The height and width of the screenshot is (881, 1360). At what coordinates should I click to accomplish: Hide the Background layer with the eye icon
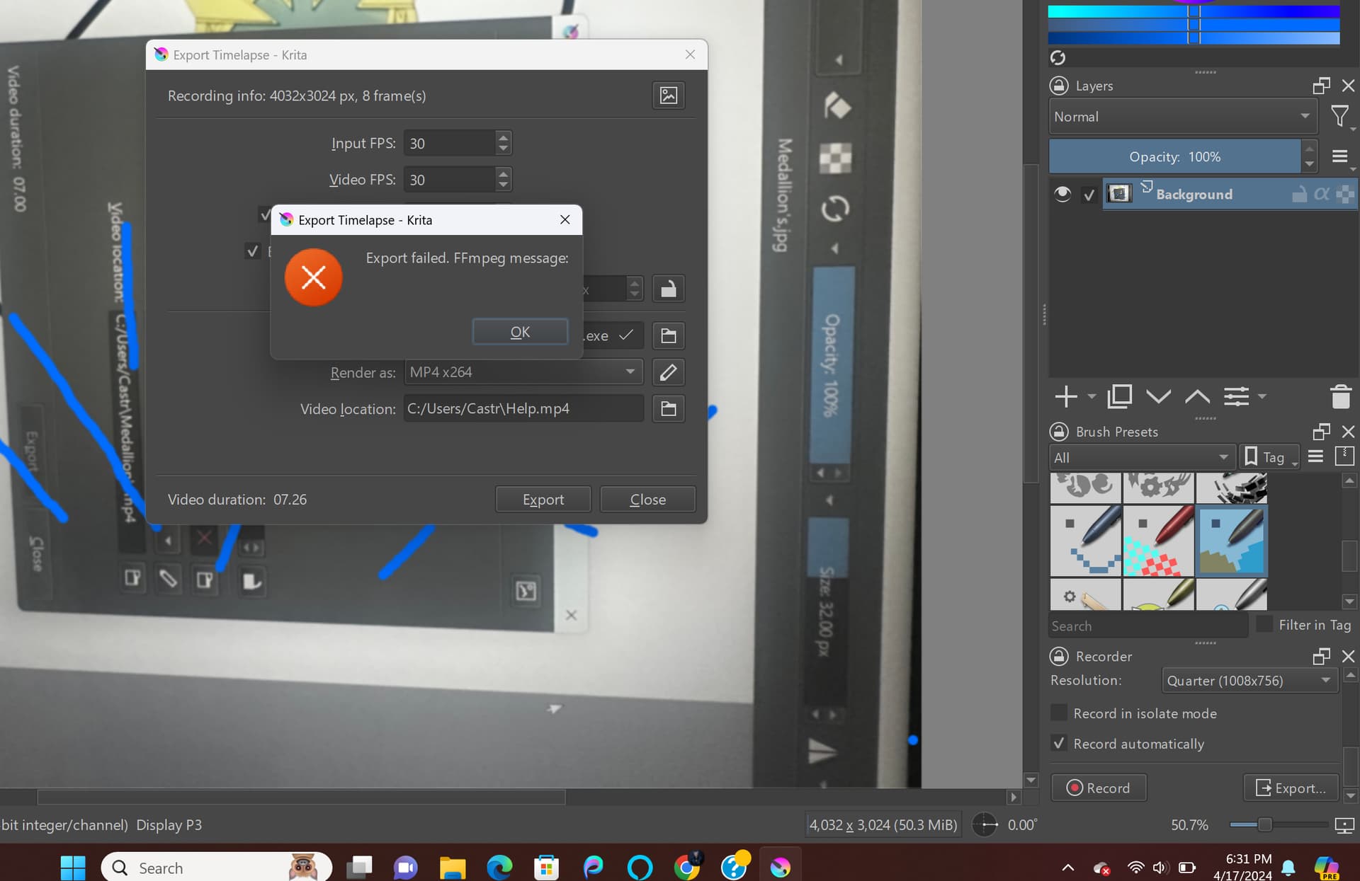pyautogui.click(x=1062, y=194)
